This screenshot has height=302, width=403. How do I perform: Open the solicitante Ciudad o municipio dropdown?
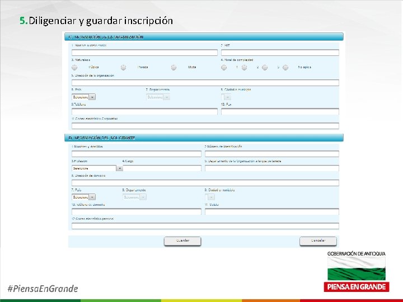point(210,197)
